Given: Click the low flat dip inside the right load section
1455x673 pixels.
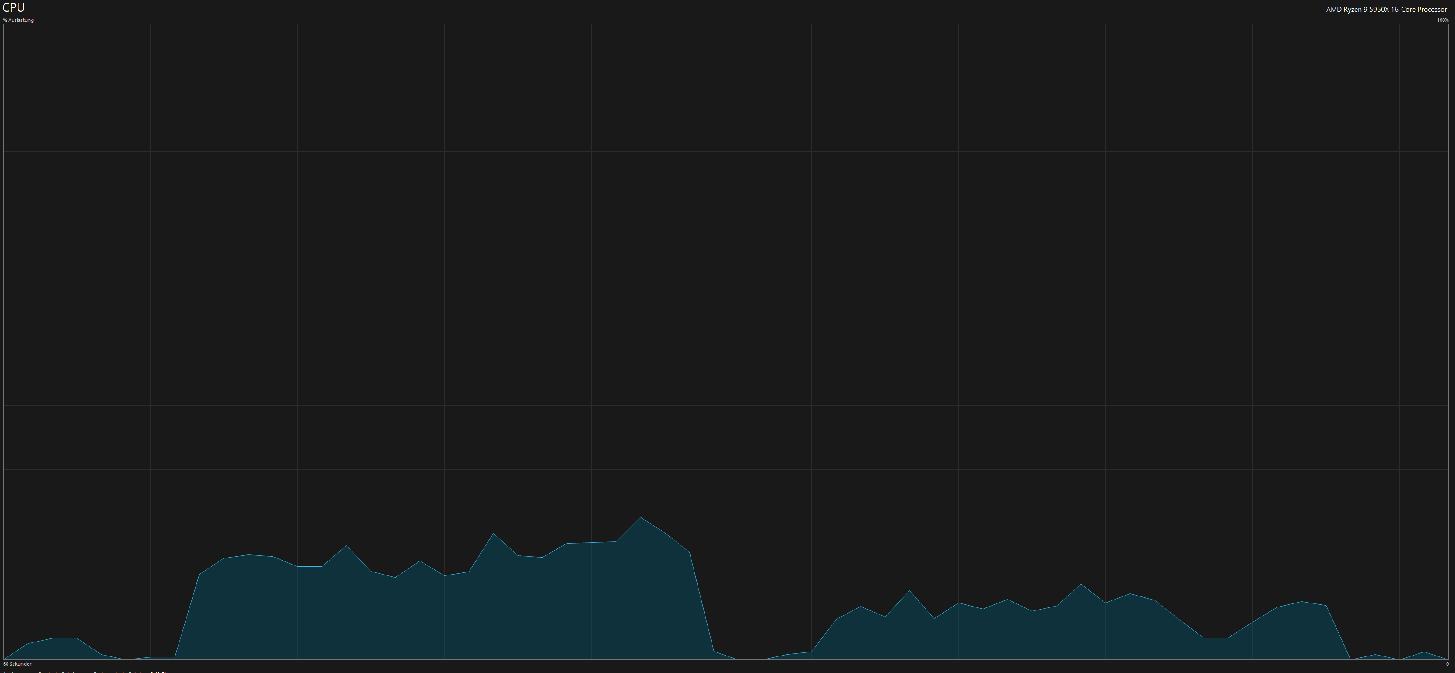Looking at the screenshot, I should (x=1216, y=638).
